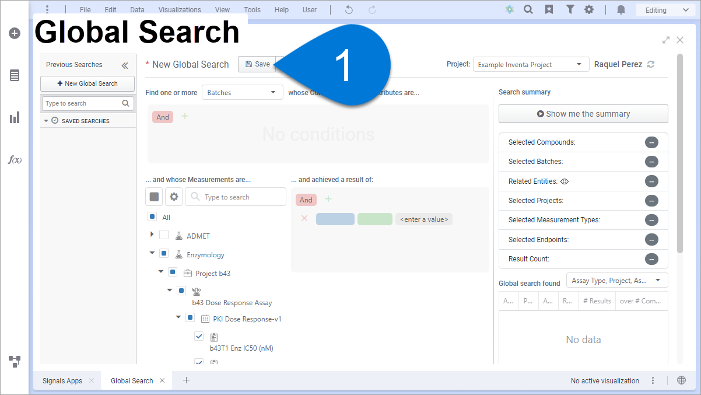Click the saved searches Type to search field
Viewport: 701px width, 395px height.
coord(87,103)
